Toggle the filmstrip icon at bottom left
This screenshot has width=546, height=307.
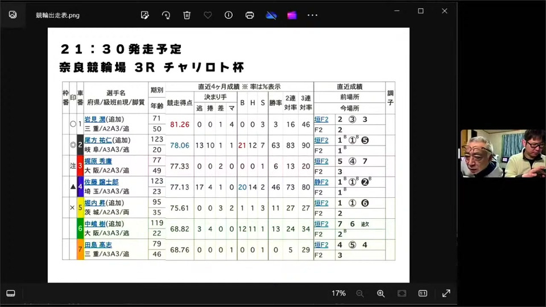click(x=11, y=293)
